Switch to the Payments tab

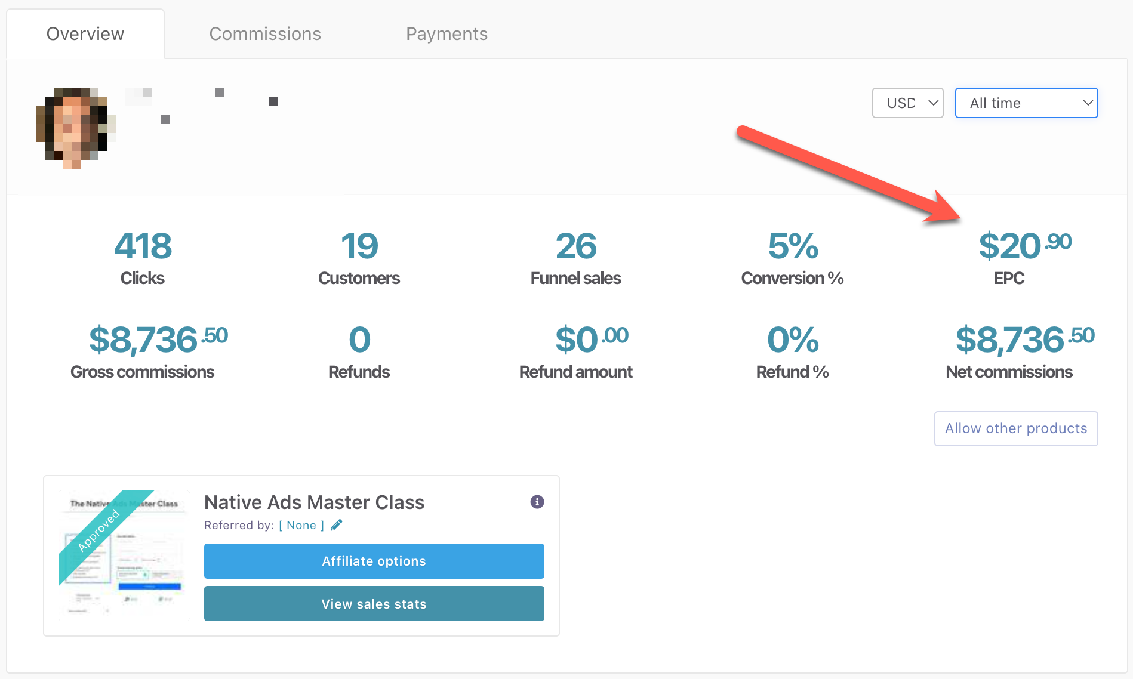[x=447, y=33]
